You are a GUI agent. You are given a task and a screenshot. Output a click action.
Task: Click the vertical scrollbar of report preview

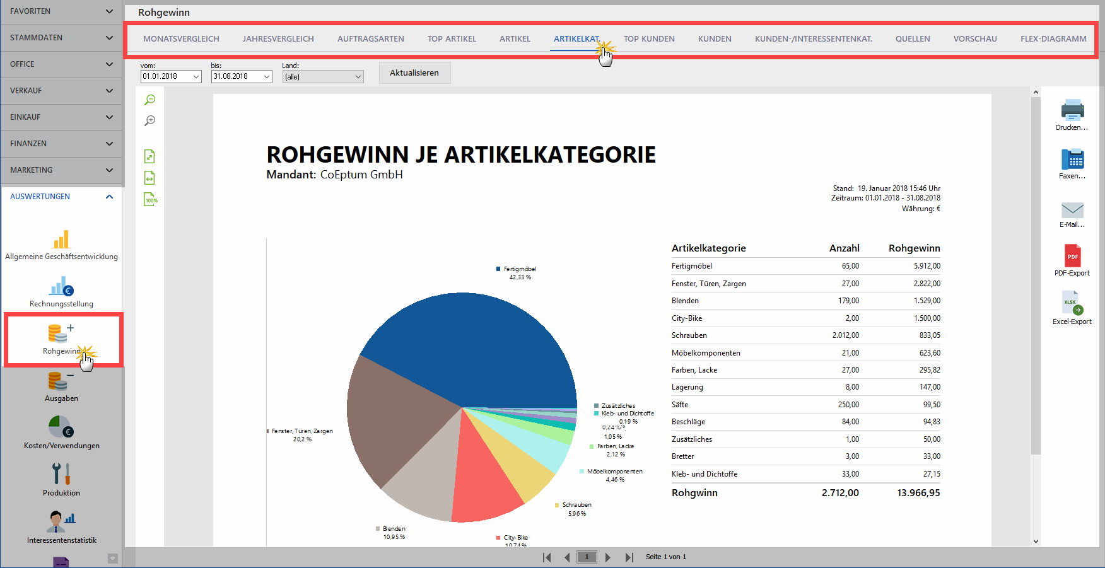click(1036, 276)
